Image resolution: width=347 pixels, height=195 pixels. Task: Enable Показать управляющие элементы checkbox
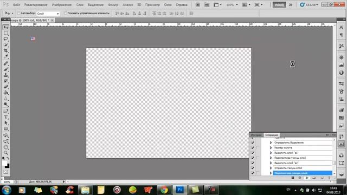point(66,13)
